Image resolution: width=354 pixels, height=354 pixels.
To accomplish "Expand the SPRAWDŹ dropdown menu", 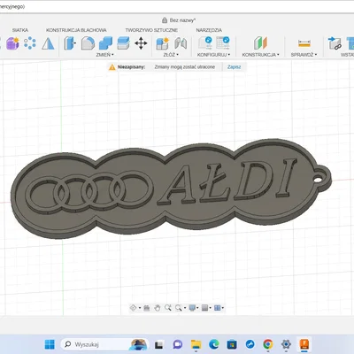I will 304,55.
